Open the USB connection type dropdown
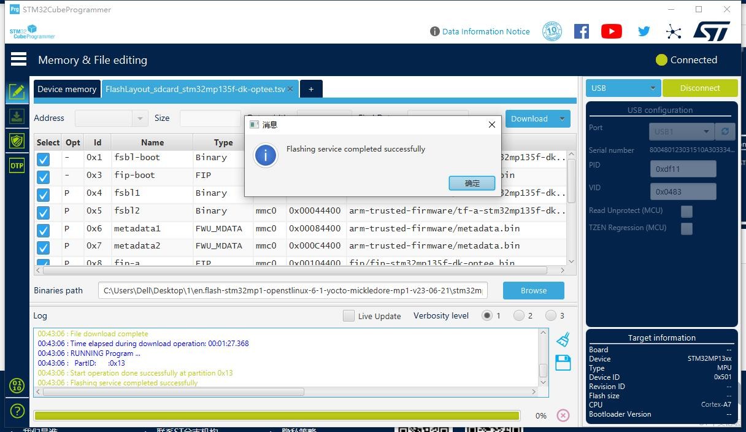 coord(623,88)
